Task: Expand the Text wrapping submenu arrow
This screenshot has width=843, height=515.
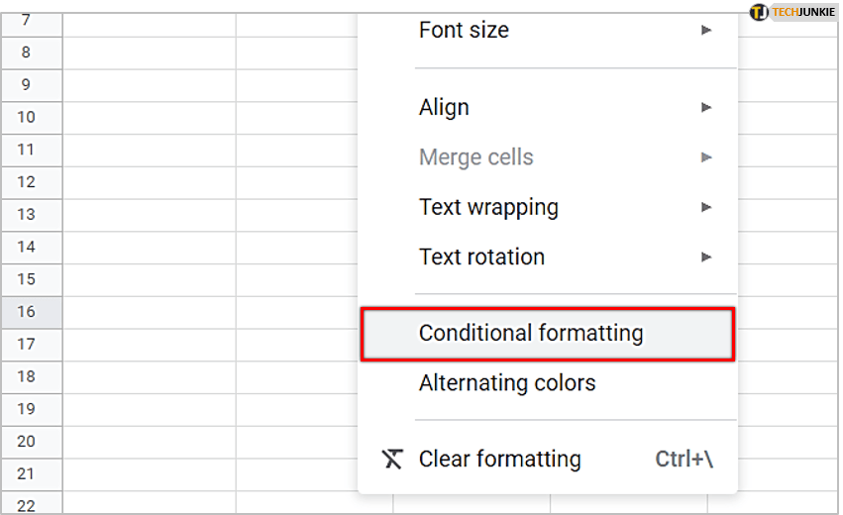Action: [706, 207]
